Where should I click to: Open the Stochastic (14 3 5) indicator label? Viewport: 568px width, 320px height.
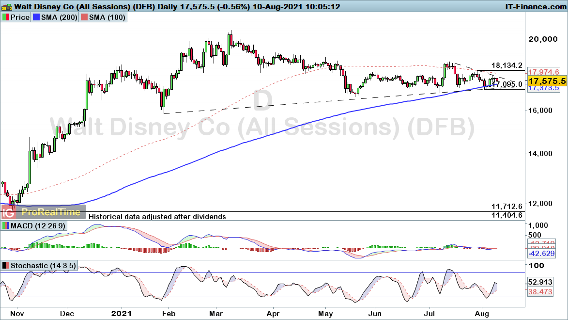[43, 266]
